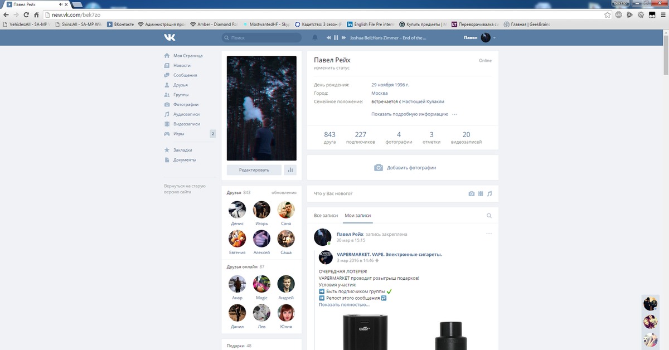Open friend Денис's avatar
The height and width of the screenshot is (350, 669).
(237, 210)
